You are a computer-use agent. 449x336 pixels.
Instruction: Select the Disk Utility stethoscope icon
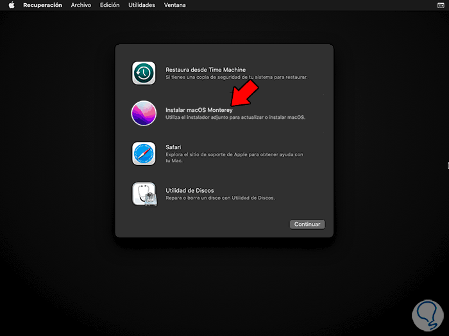144,195
